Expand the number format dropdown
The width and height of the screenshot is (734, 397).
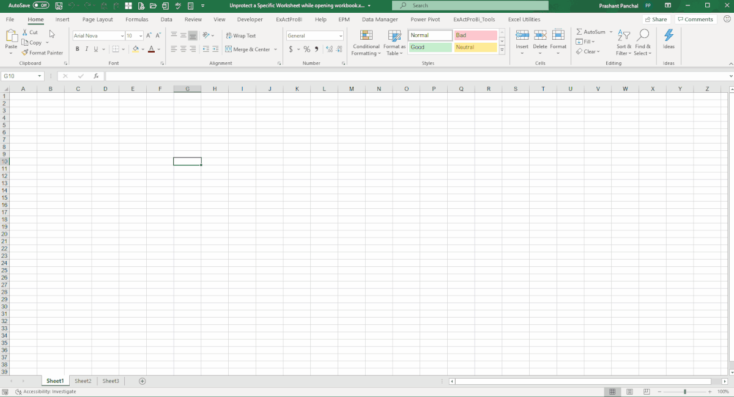(x=341, y=36)
